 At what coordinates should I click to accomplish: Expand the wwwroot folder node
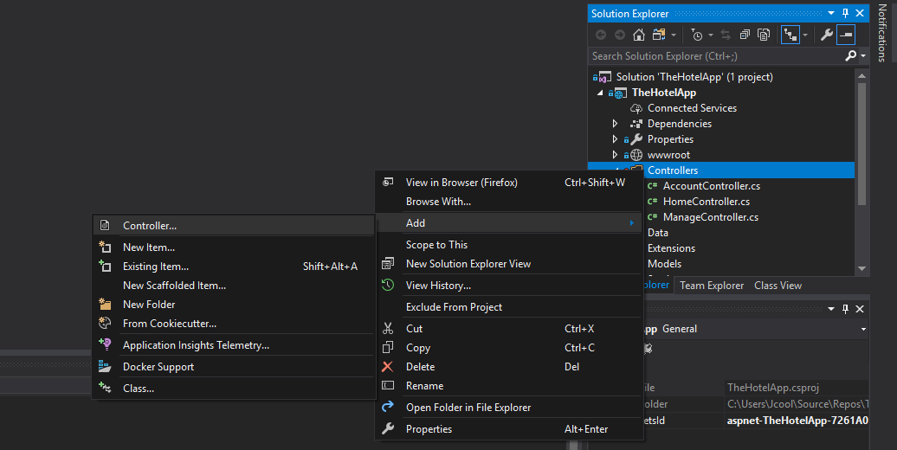pyautogui.click(x=615, y=154)
